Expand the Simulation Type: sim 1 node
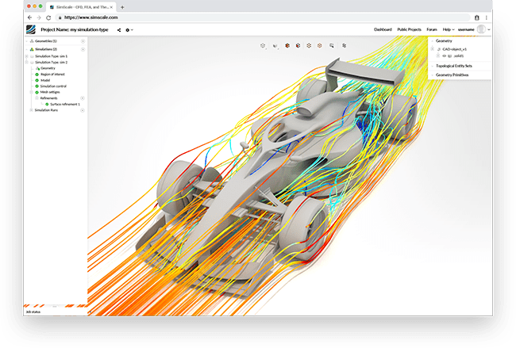 coord(27,56)
